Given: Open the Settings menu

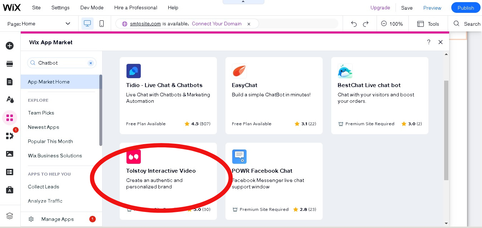Looking at the screenshot, I should click(60, 7).
